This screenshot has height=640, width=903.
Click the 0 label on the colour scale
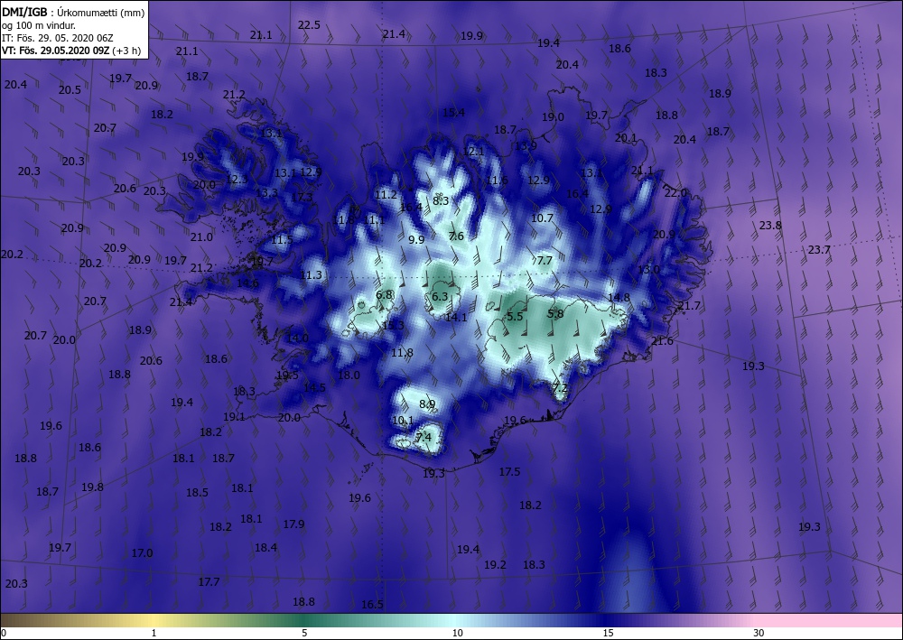click(x=4, y=633)
